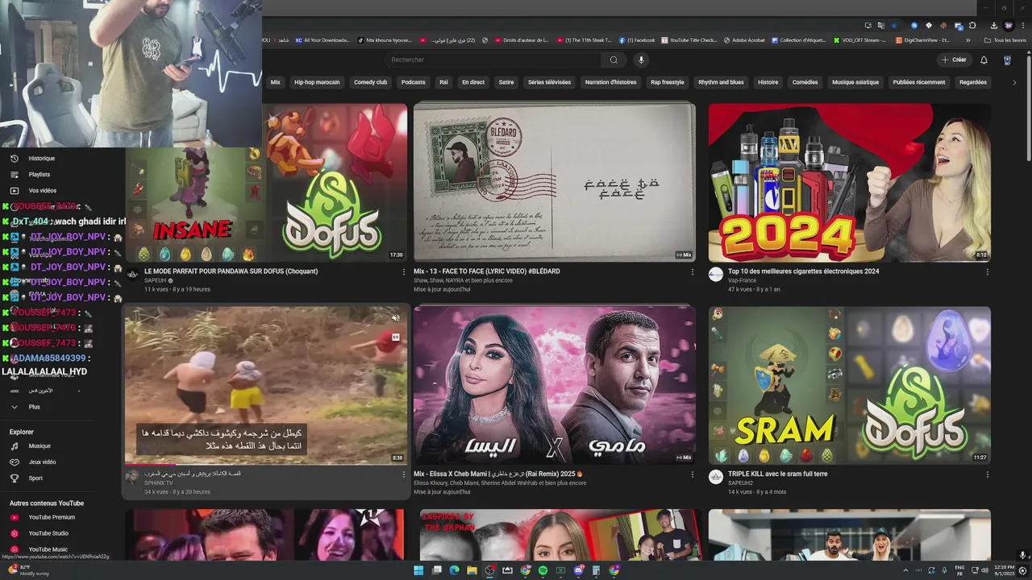Viewport: 1032px width, 580px height.
Task: Toggle subtitles on hovered video preview
Action: tap(396, 337)
